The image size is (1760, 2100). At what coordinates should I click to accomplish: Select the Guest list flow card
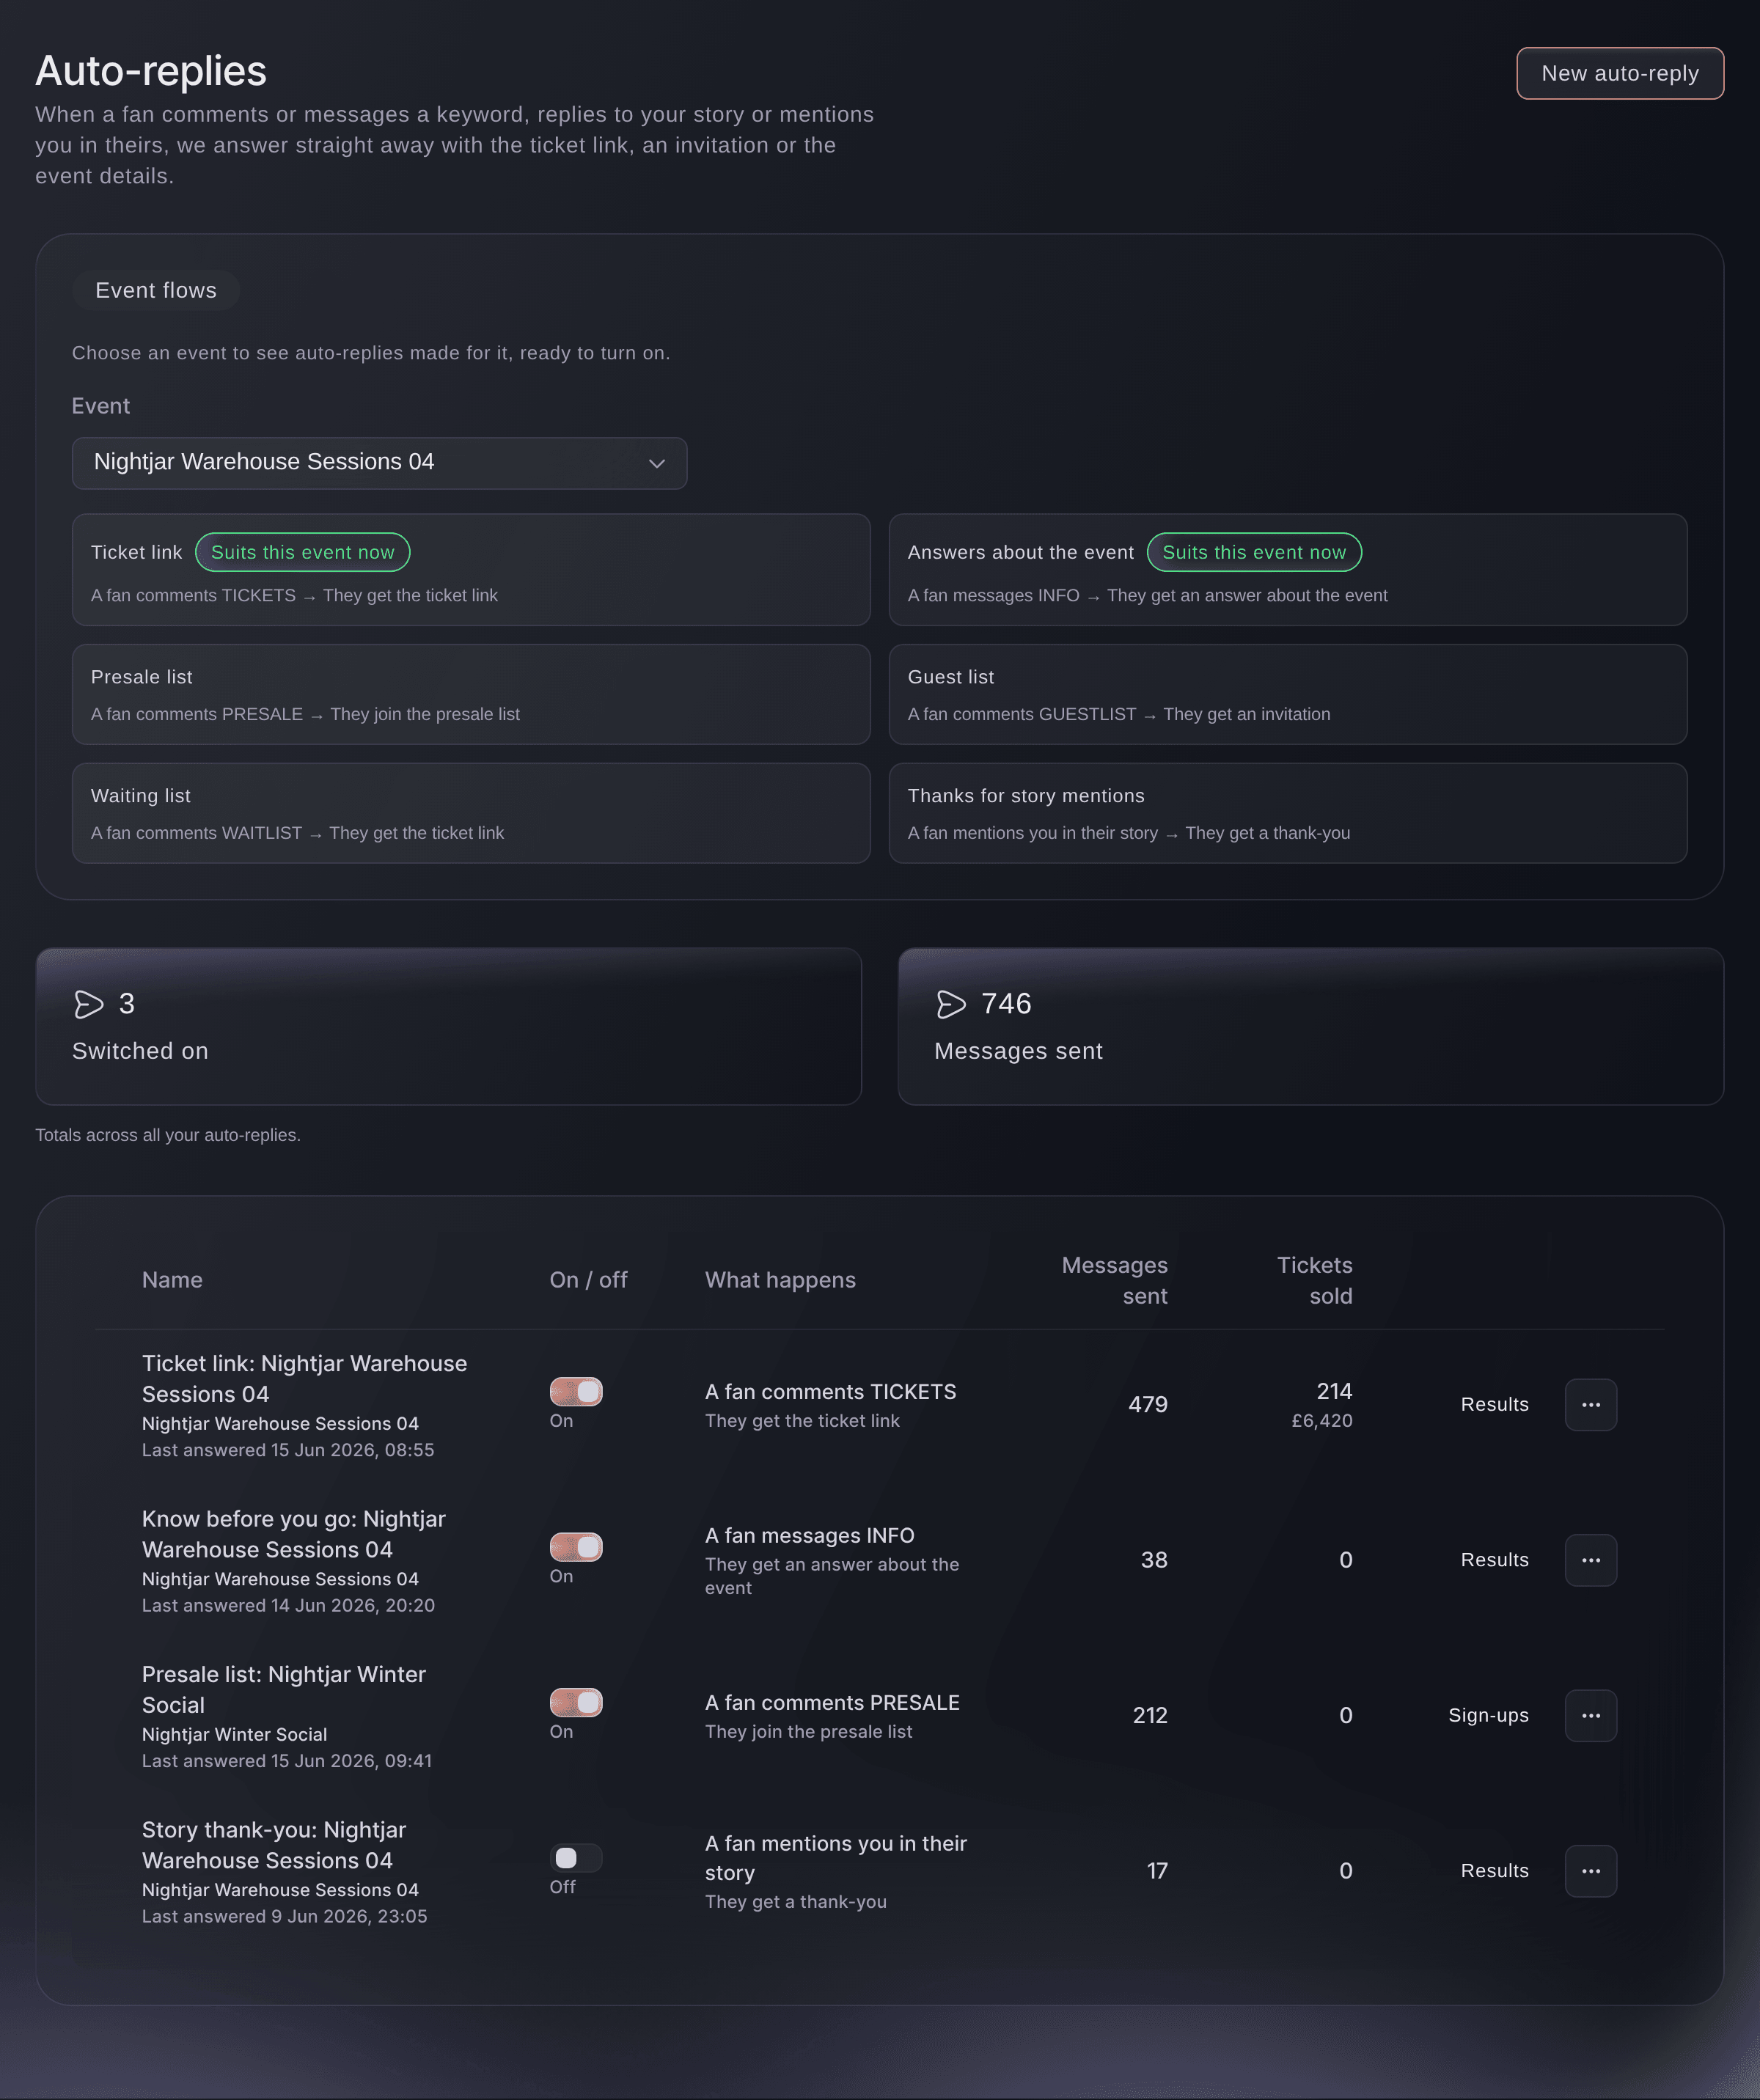1288,694
